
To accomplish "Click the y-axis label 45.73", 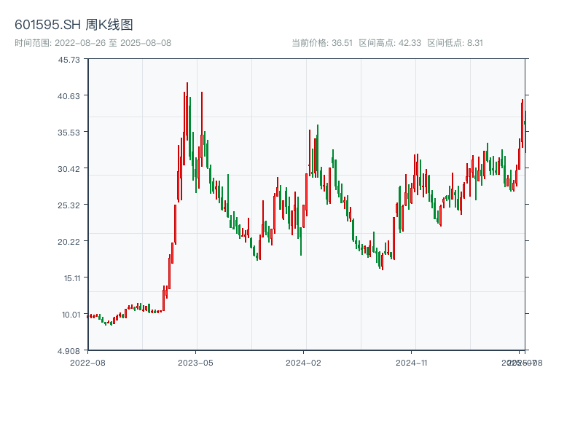I will 69,60.
